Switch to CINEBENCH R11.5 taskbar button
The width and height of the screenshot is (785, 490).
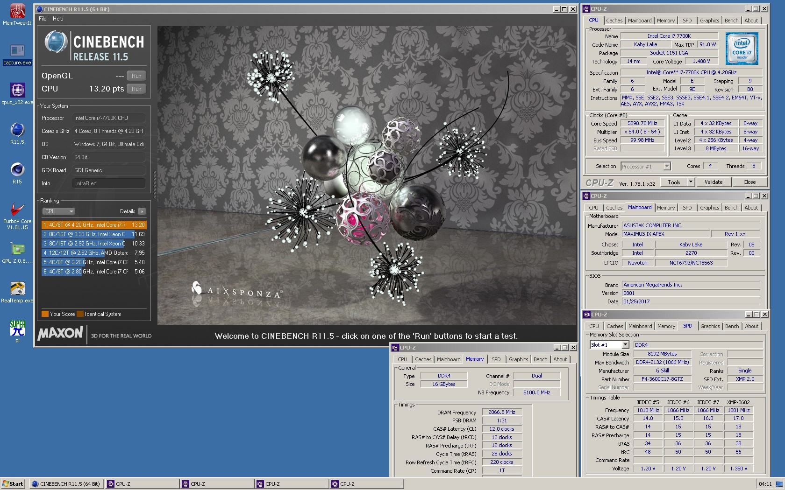(66, 484)
